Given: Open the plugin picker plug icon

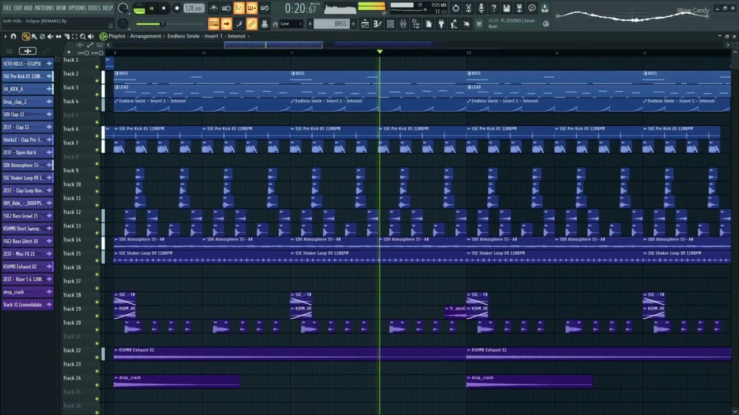Looking at the screenshot, I should 441,24.
